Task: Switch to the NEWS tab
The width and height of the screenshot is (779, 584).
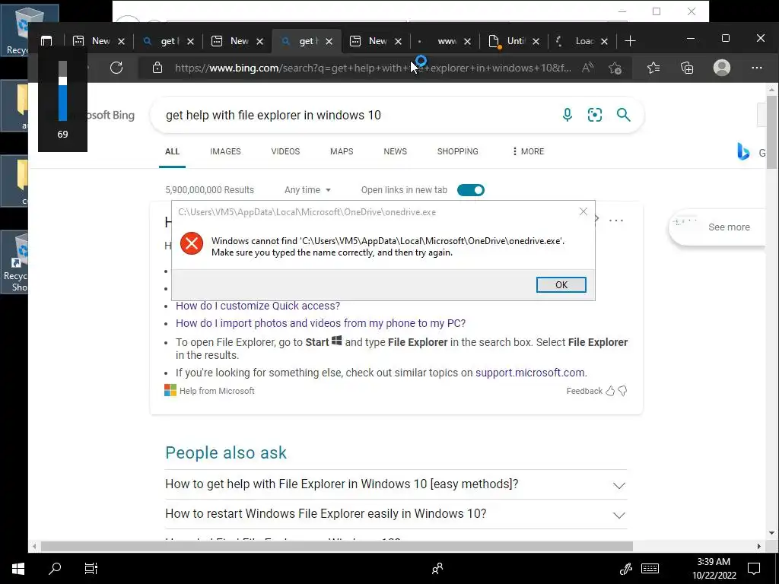Action: (396, 151)
